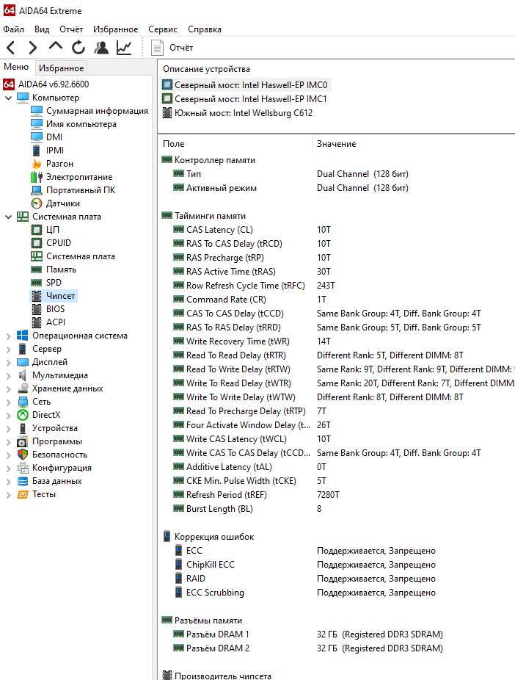Open the graph chart toolbar icon
The image size is (515, 680).
pos(124,47)
